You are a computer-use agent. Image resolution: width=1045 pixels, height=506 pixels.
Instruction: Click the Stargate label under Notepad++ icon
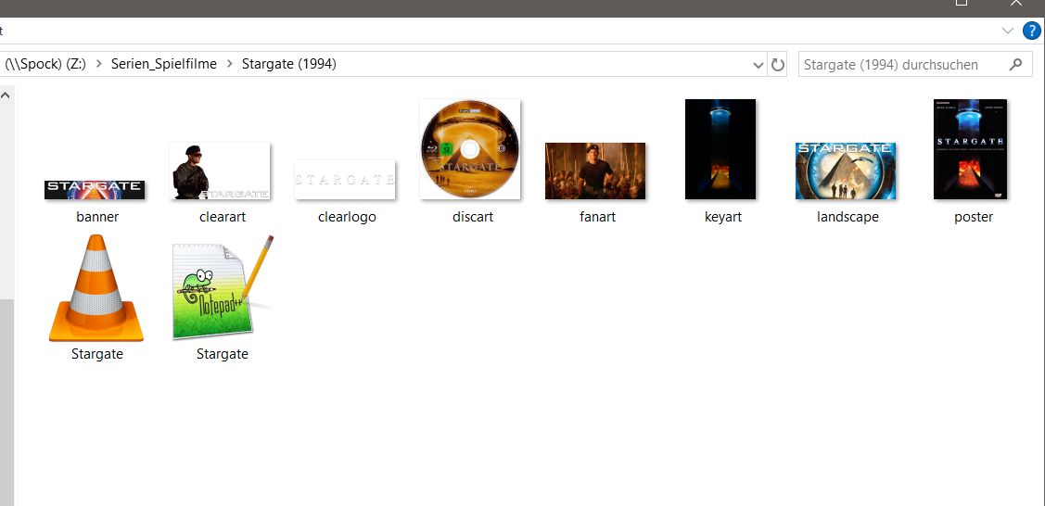click(223, 354)
